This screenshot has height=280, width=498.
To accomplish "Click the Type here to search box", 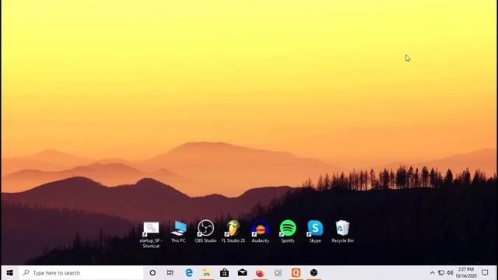I will [81, 273].
